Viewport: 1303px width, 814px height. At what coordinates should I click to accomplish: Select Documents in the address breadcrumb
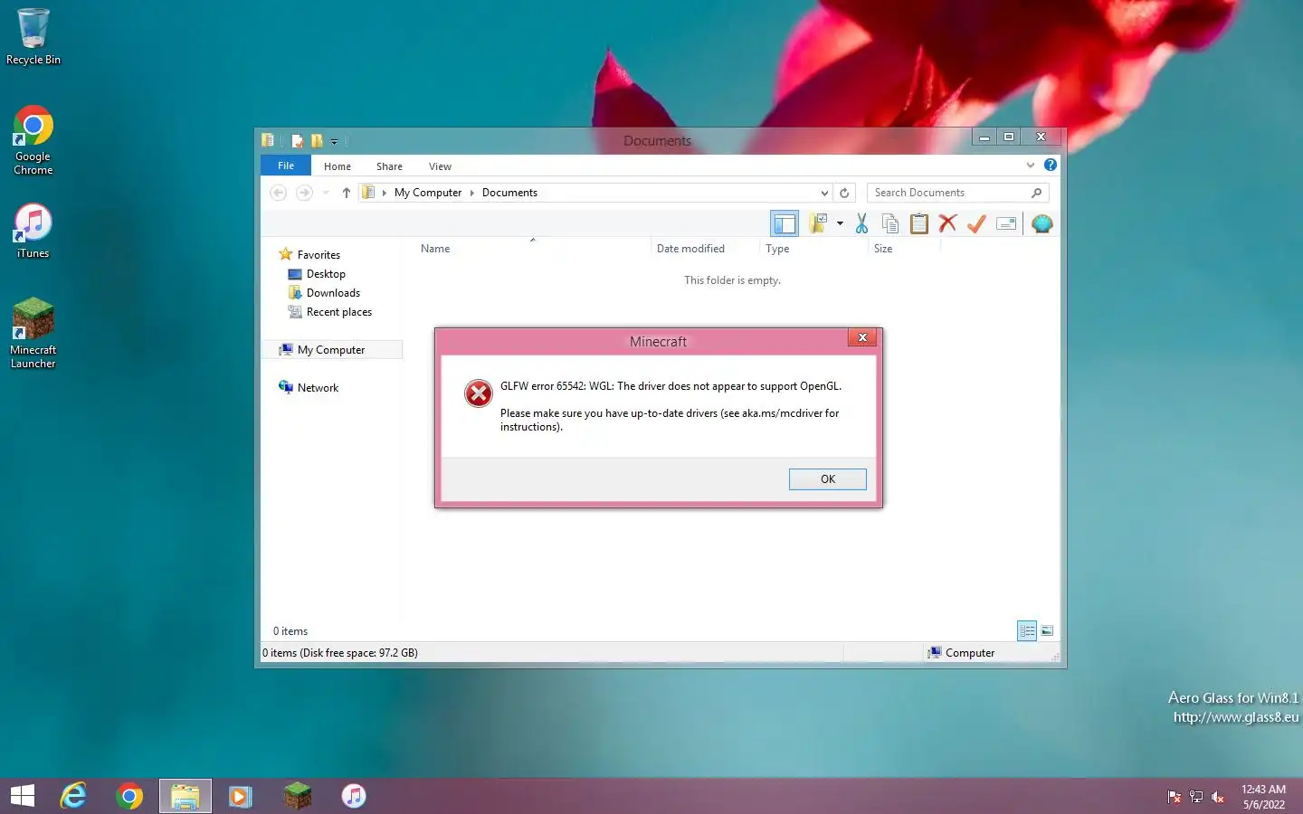(x=509, y=193)
